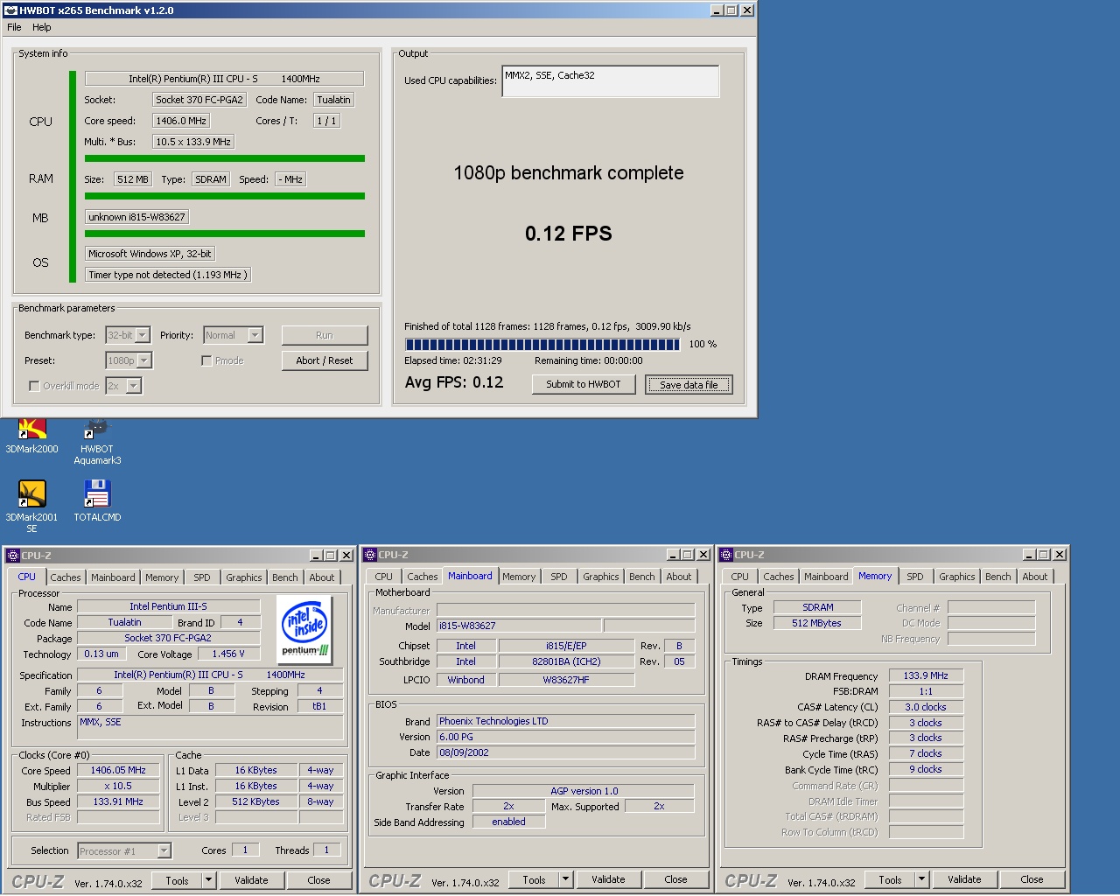
Task: Click Validate in the right CPU-Z window
Action: tap(964, 880)
